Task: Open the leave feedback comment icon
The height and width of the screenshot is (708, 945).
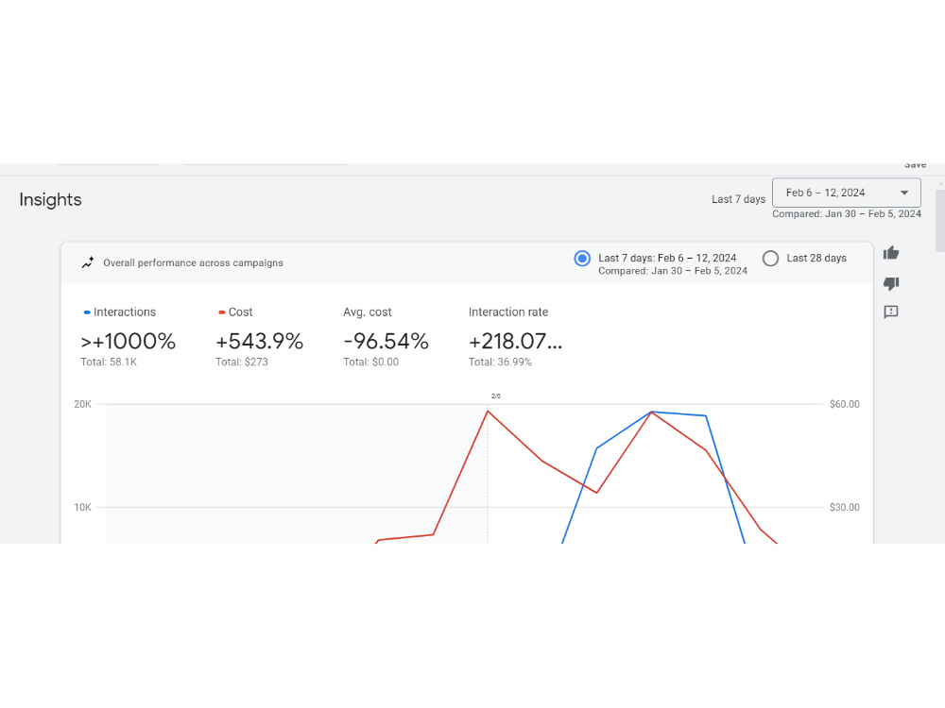Action: click(x=891, y=312)
